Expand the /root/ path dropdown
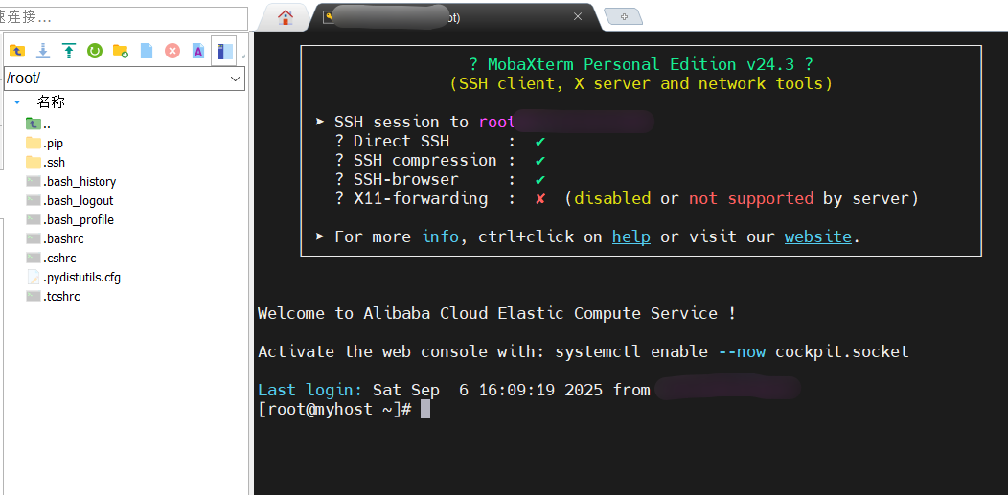The width and height of the screenshot is (1008, 495). click(236, 79)
